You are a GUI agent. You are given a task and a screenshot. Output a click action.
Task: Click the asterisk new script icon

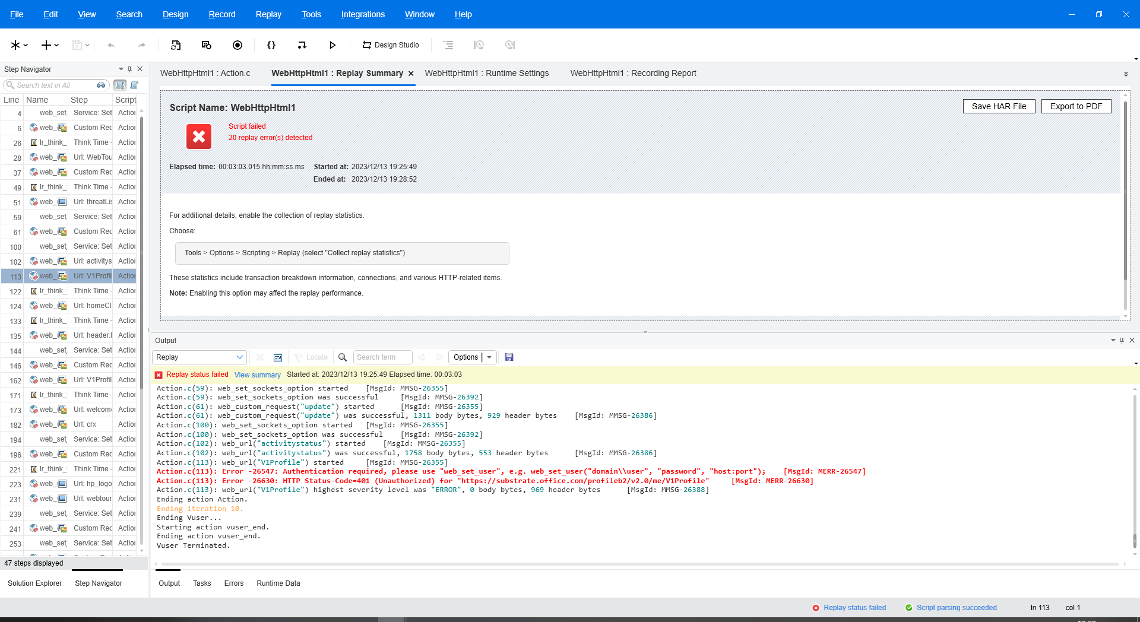(15, 45)
